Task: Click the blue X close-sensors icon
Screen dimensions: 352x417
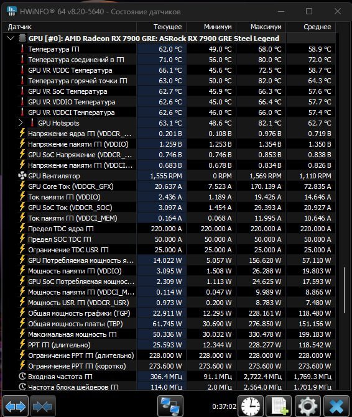Action: 336,406
